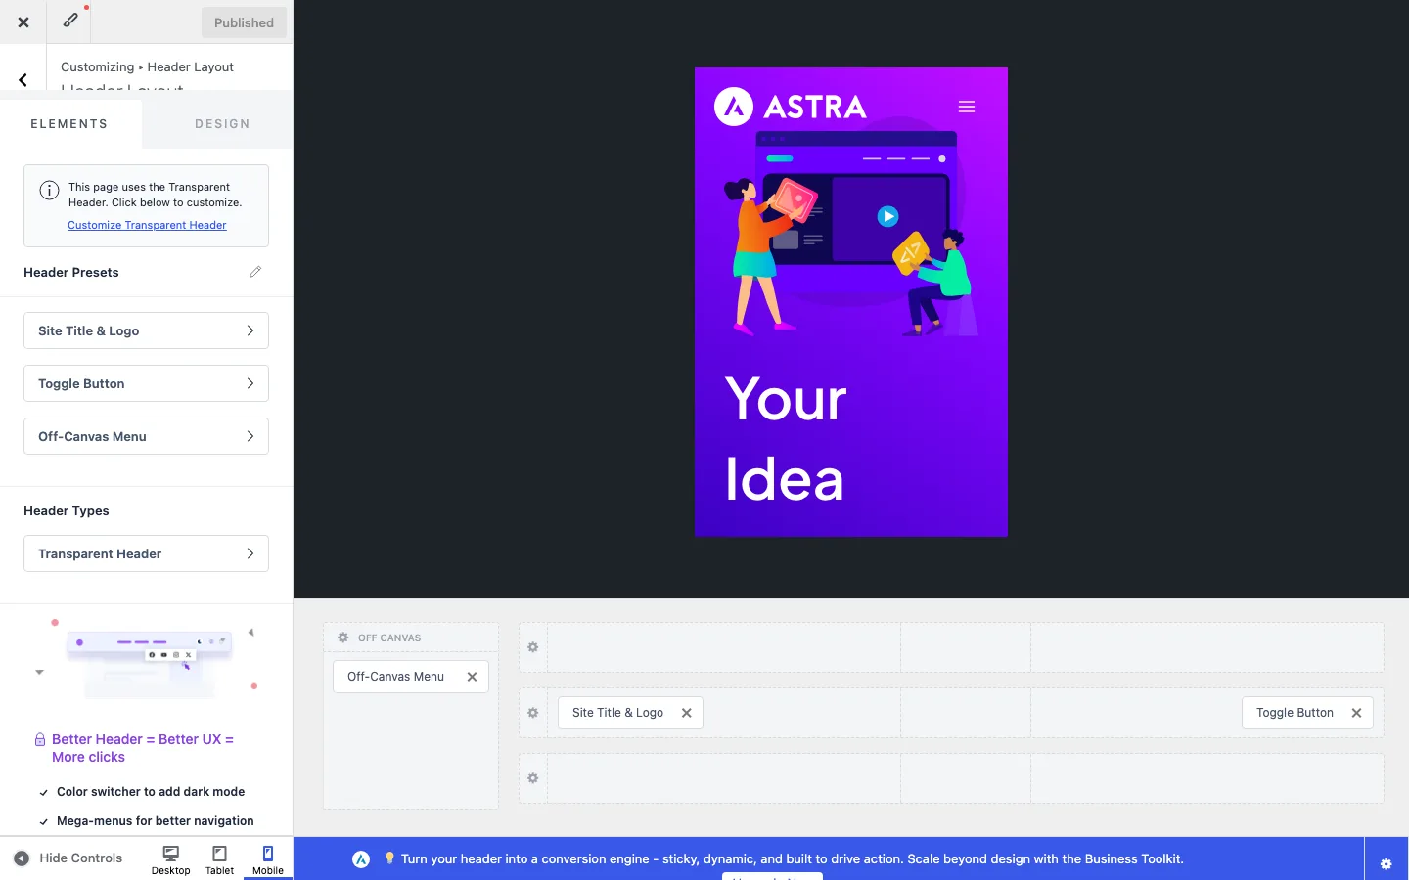This screenshot has width=1409, height=880.
Task: Click the lock icon beside Better Header text
Action: [40, 740]
